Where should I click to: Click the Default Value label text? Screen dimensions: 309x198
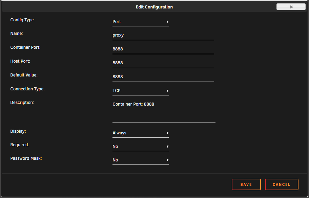pyautogui.click(x=24, y=75)
